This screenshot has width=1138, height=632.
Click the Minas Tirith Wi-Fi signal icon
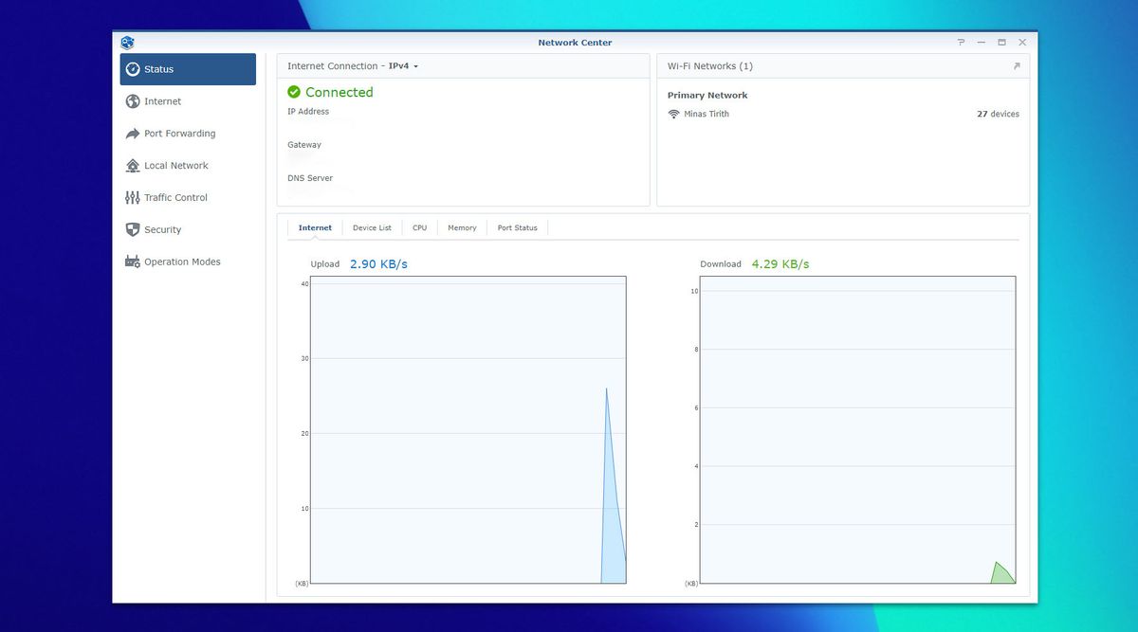[674, 114]
